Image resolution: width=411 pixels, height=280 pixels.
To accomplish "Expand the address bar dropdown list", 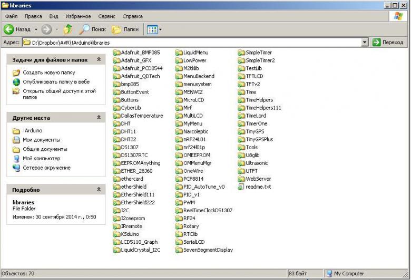I will click(364, 43).
